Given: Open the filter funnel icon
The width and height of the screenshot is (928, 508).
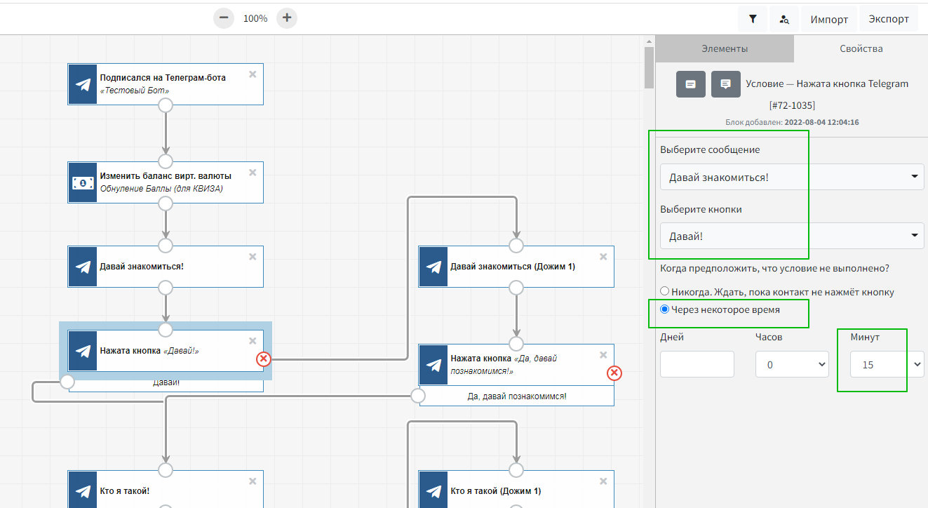Looking at the screenshot, I should [x=753, y=19].
